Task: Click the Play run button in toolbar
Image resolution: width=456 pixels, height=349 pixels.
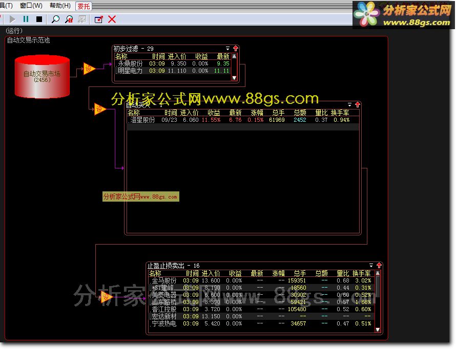Action: click(x=12, y=19)
